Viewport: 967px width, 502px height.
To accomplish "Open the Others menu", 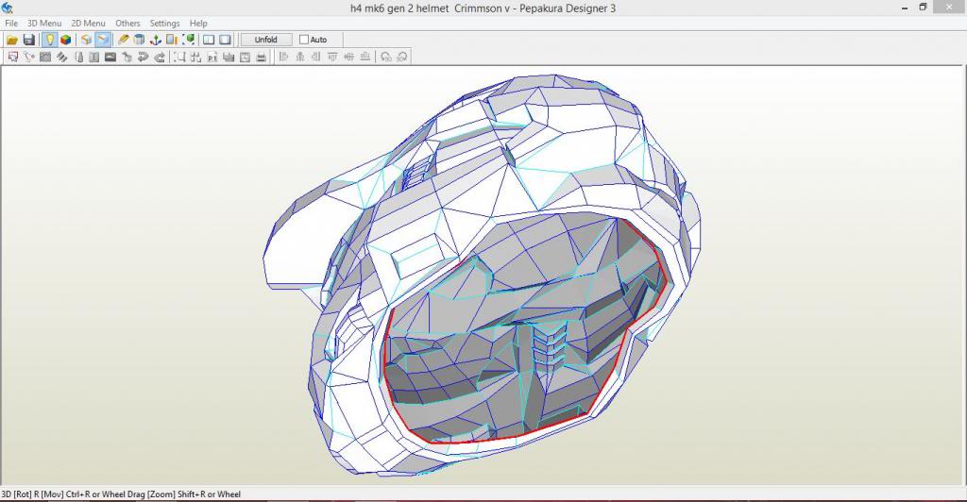I will (127, 23).
